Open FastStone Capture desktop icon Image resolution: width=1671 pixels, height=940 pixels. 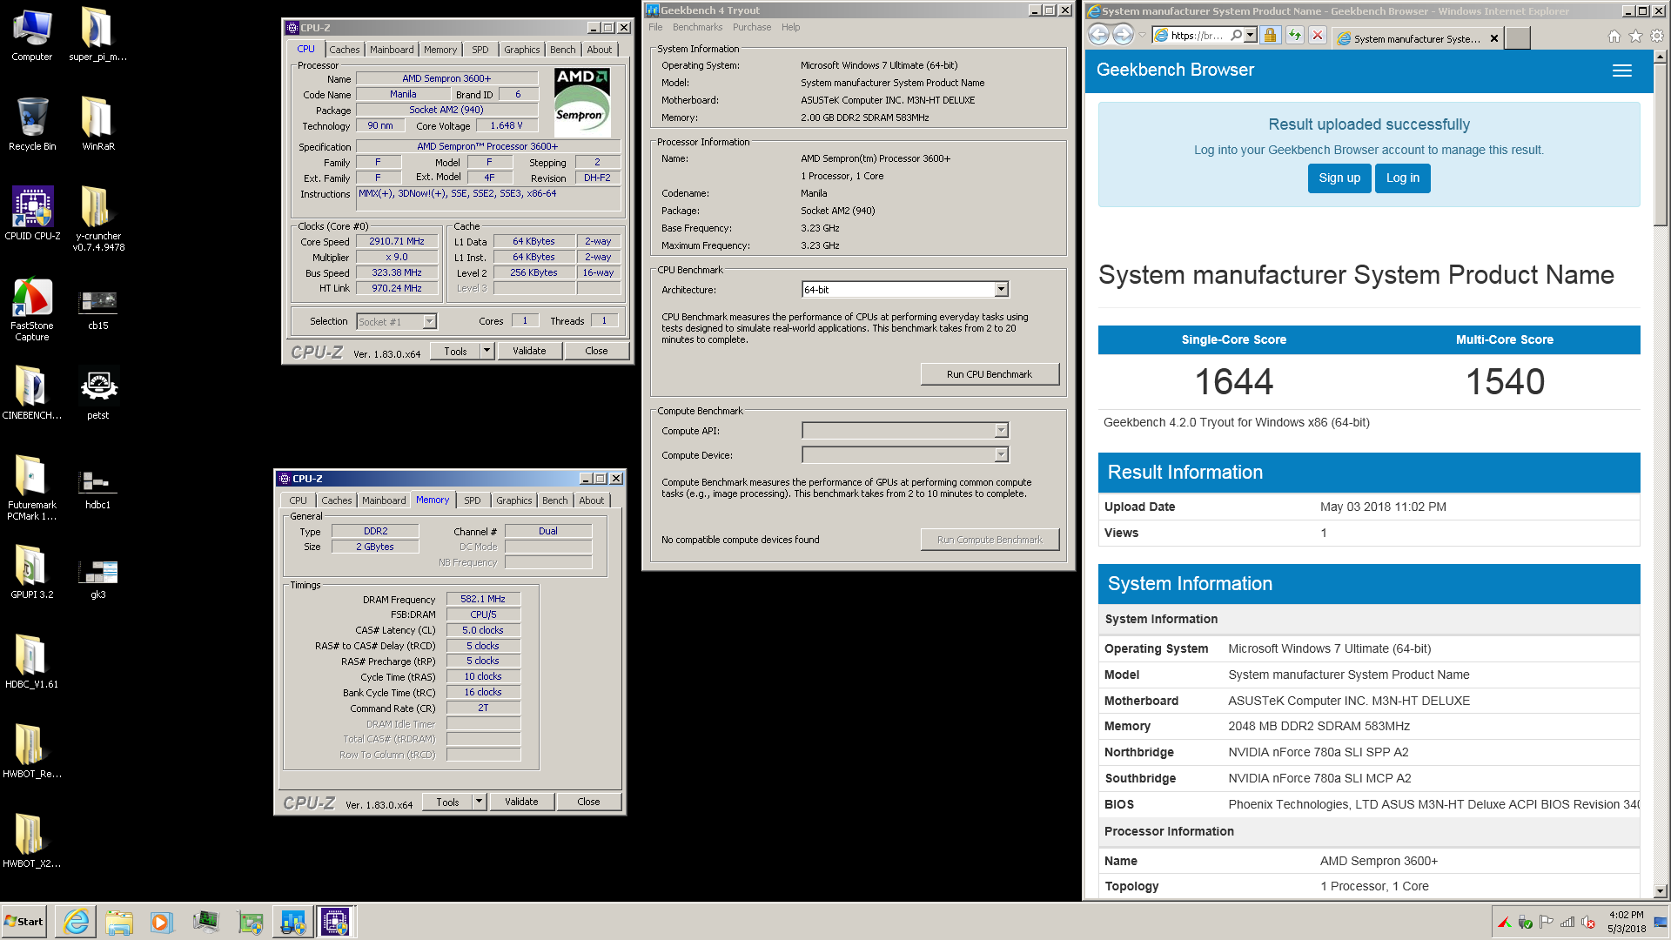(x=32, y=309)
